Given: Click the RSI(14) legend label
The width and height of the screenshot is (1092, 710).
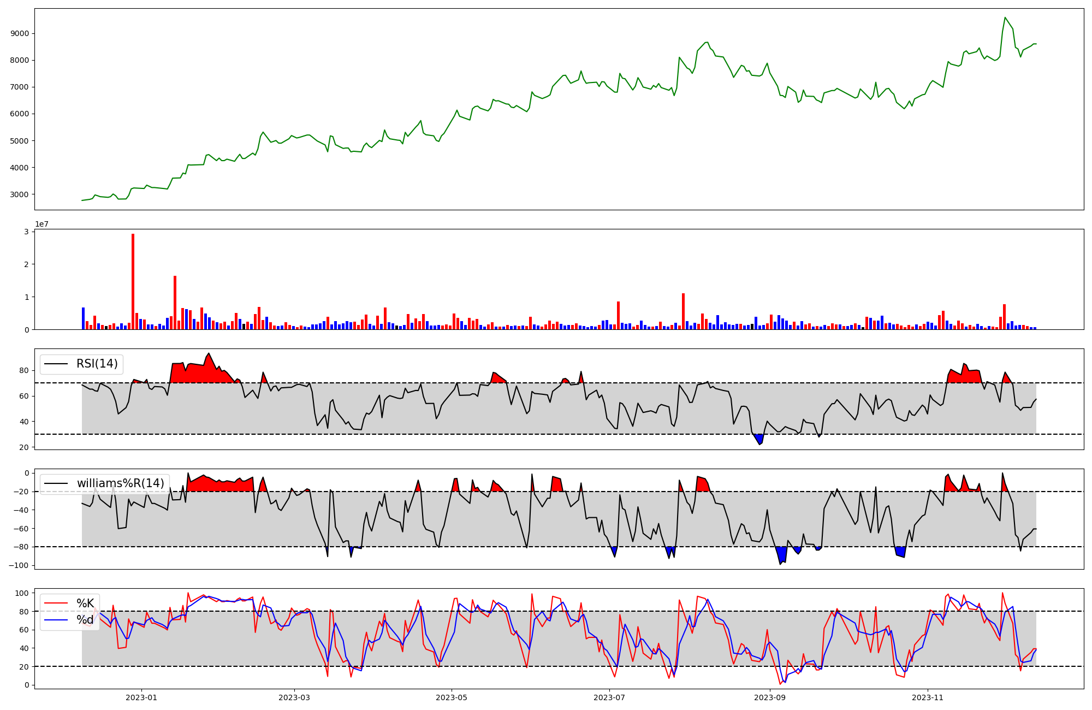Looking at the screenshot, I should pos(97,364).
